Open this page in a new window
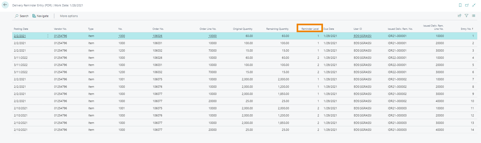 click(467, 5)
